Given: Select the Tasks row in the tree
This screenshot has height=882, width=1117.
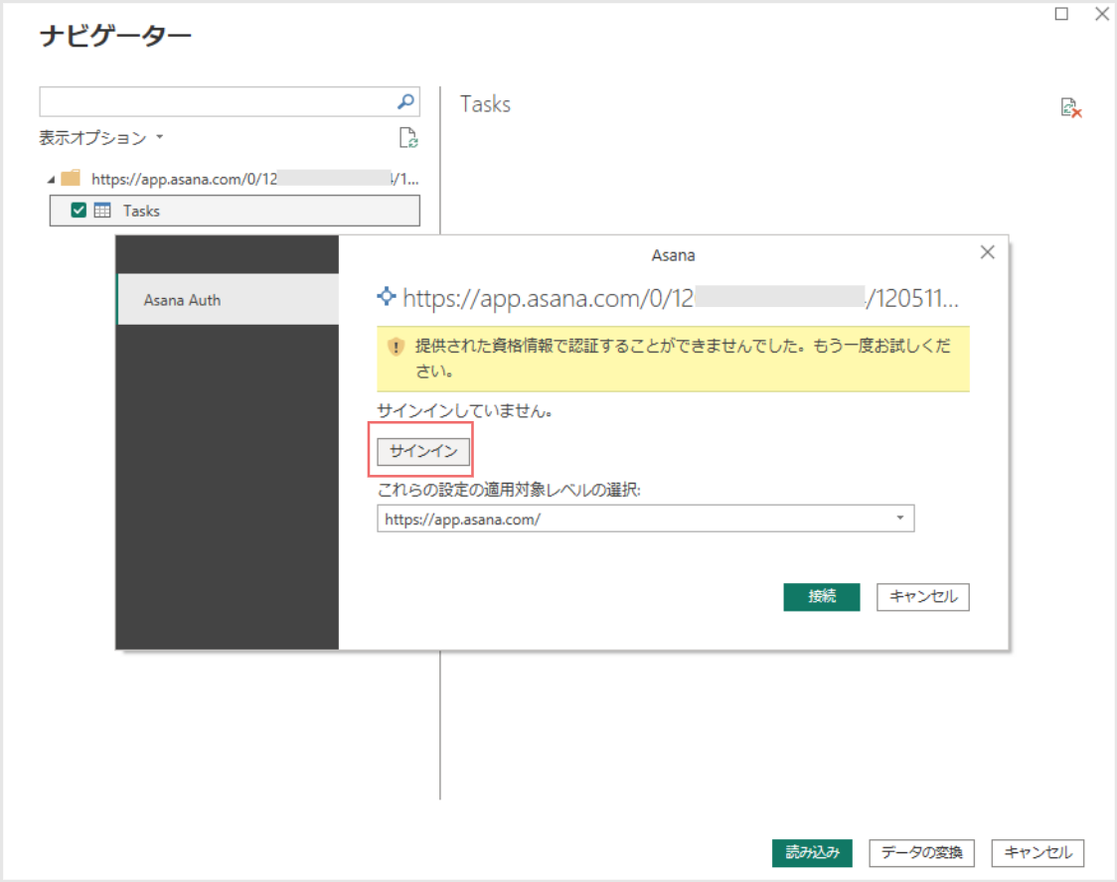Looking at the screenshot, I should [235, 211].
